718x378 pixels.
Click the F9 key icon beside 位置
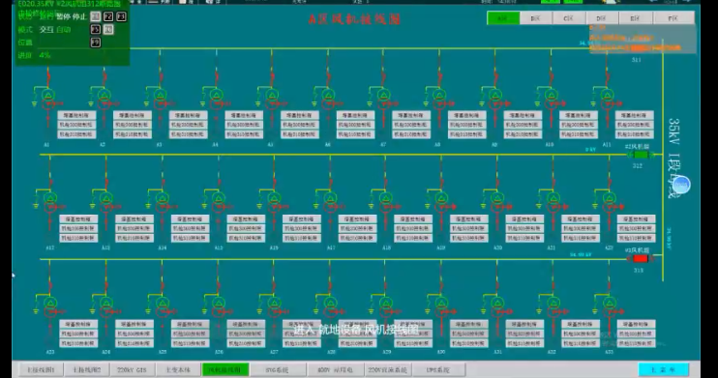click(95, 43)
